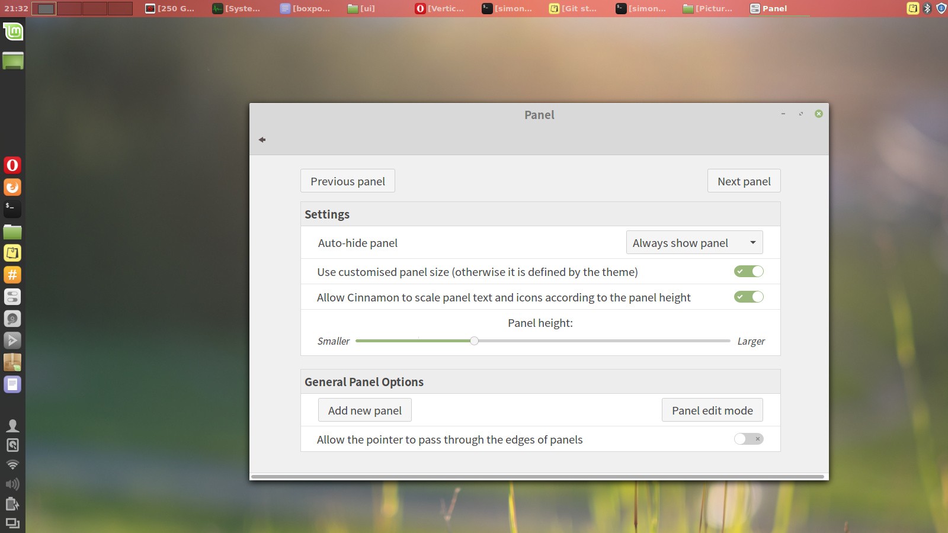Toggle the customised panel size switch
The image size is (948, 533).
749,271
